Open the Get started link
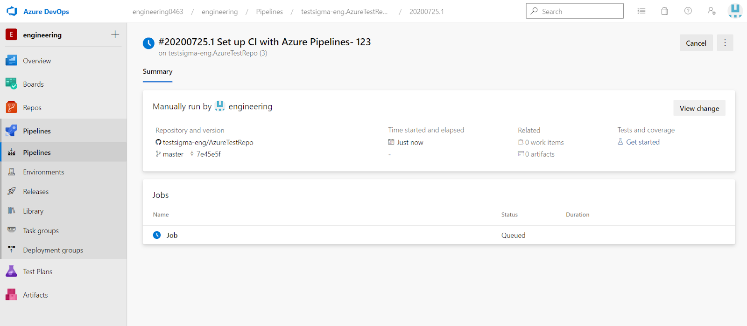The image size is (747, 326). pos(643,142)
